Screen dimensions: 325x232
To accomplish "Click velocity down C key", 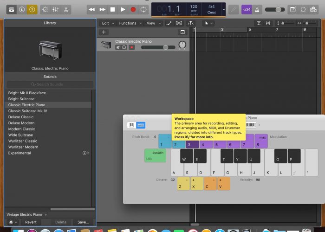I will 210,184.
